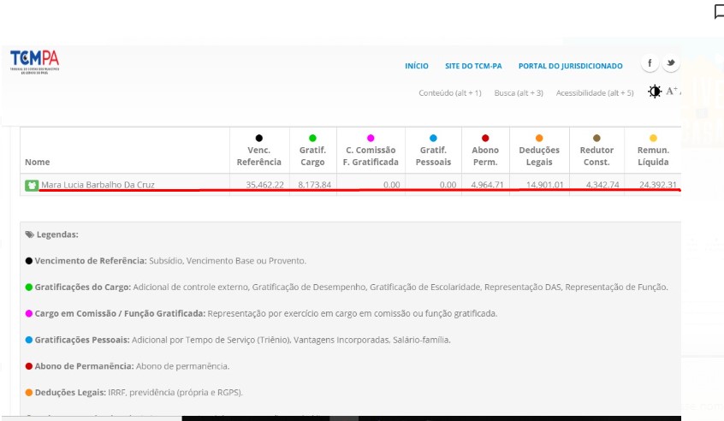The height and width of the screenshot is (421, 724).
Task: Select the Mara Lucia Barbalho Da Cruz row
Action: tap(98, 185)
